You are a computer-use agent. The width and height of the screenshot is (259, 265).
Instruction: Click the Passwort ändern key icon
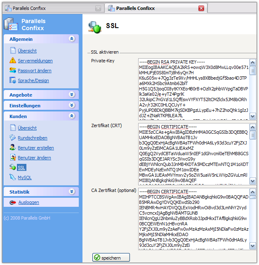[13, 71]
